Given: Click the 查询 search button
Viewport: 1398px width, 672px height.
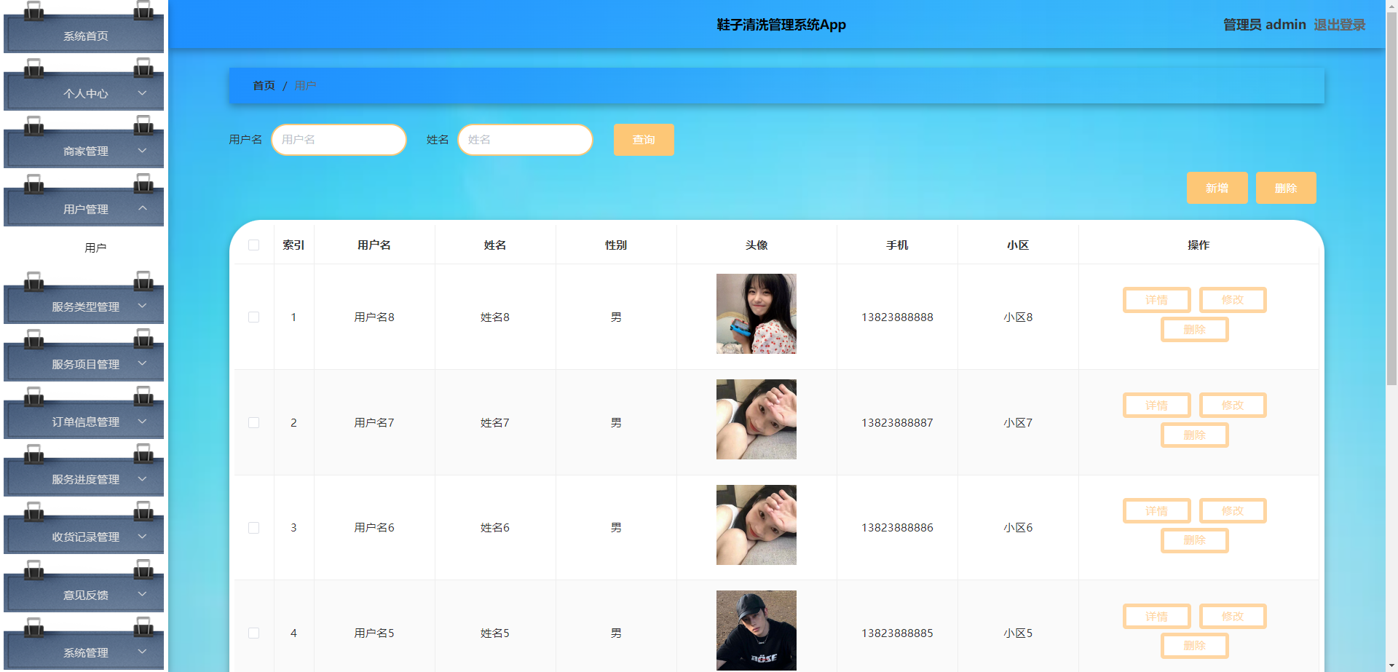Looking at the screenshot, I should (643, 139).
